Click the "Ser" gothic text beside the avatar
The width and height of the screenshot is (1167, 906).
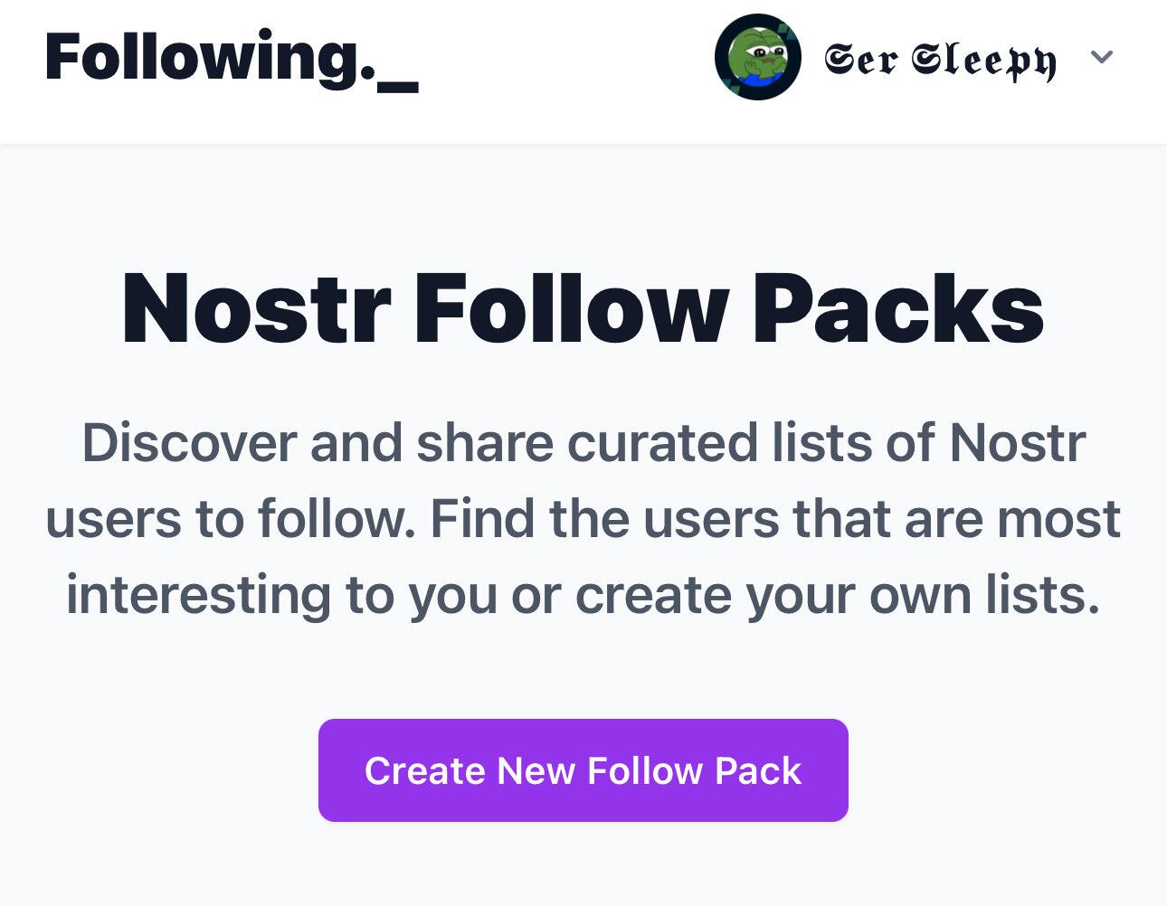pos(861,60)
